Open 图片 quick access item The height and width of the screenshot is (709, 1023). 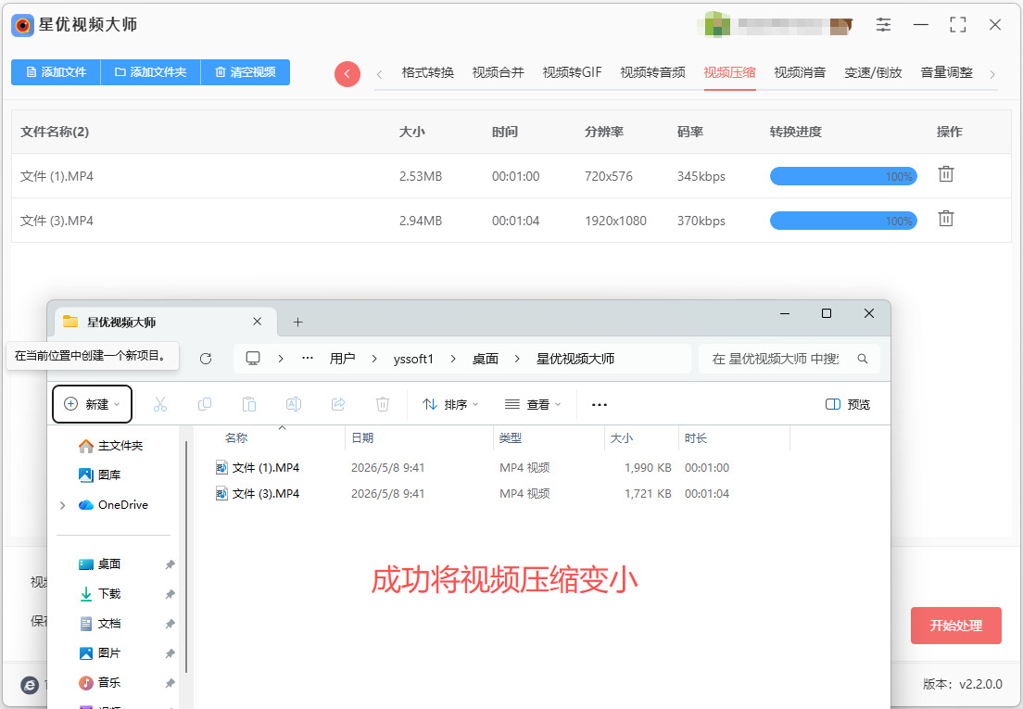[100, 652]
